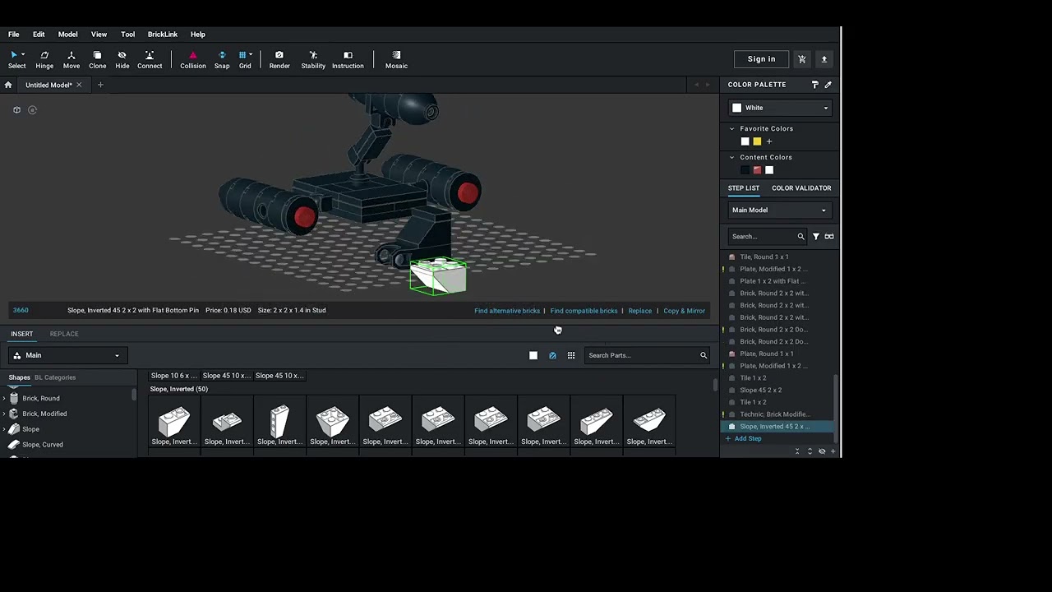Choose the Hinge tool

click(x=44, y=59)
